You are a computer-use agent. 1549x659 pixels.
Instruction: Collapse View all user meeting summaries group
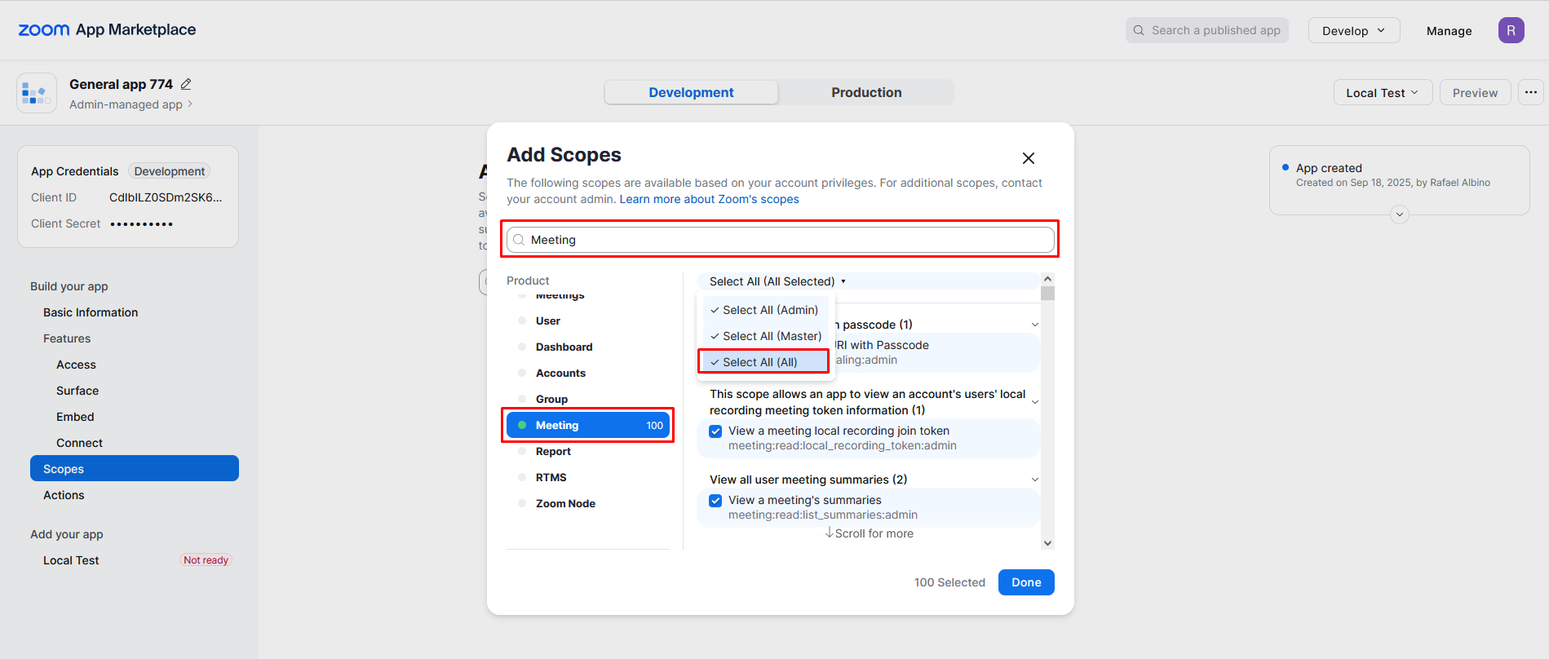pos(1035,480)
